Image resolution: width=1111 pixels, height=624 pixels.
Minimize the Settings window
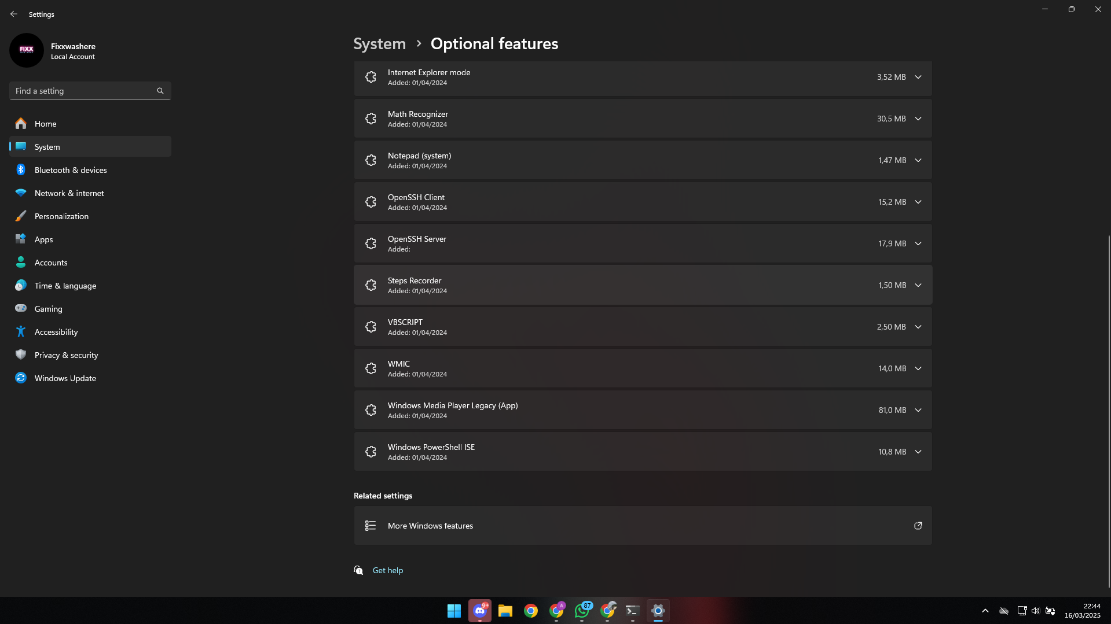1045,9
